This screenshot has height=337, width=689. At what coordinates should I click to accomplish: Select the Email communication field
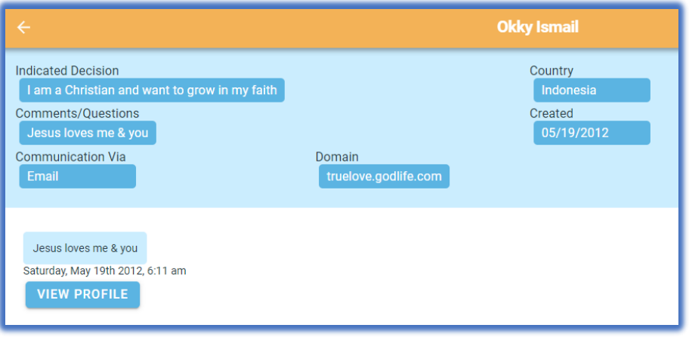[77, 176]
